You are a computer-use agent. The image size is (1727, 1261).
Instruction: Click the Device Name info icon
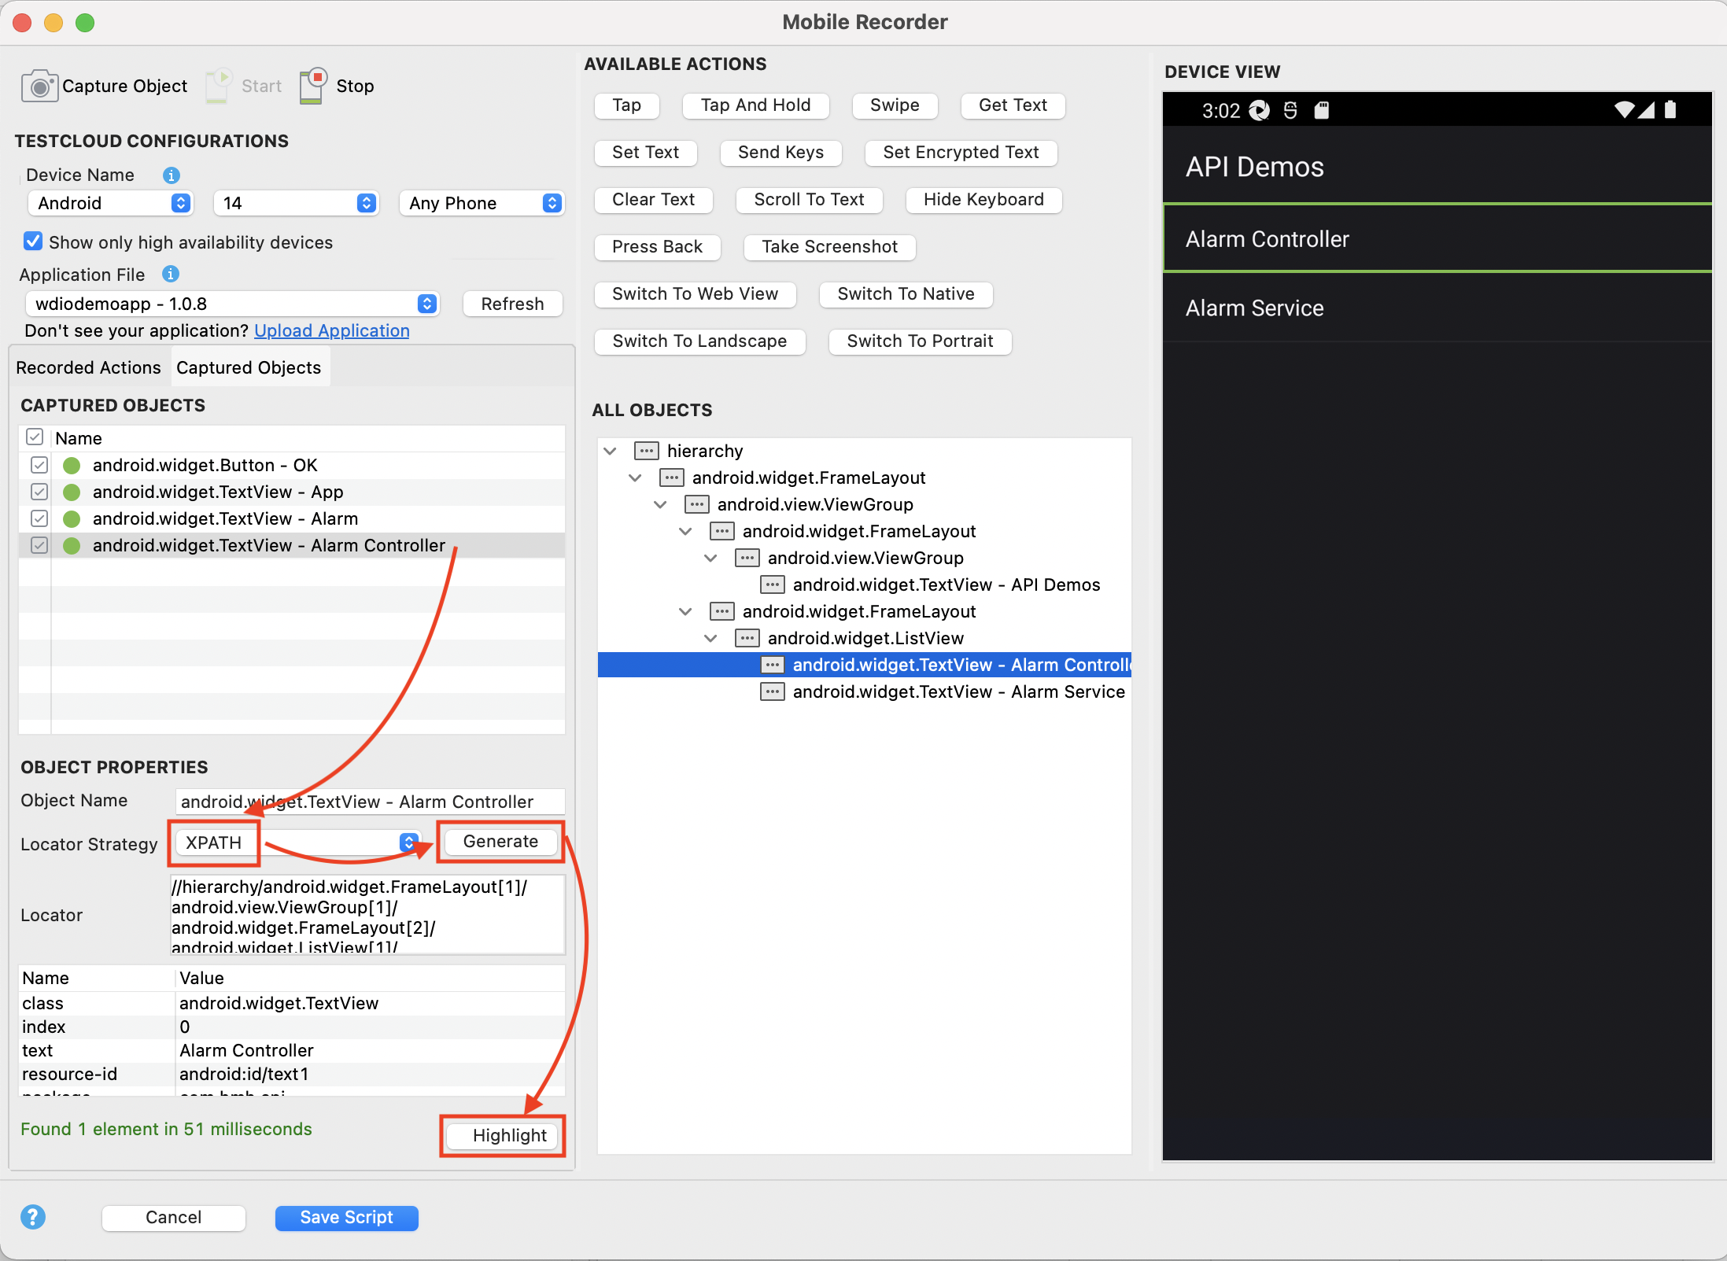(x=171, y=175)
